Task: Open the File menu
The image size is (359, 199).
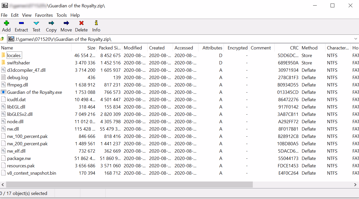Action: point(4,15)
